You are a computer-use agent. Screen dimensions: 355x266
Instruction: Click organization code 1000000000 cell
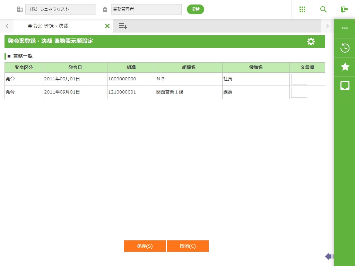(x=131, y=79)
